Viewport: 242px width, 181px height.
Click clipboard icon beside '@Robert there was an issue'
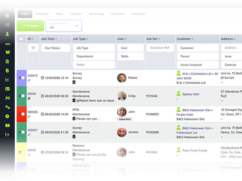click(74, 100)
